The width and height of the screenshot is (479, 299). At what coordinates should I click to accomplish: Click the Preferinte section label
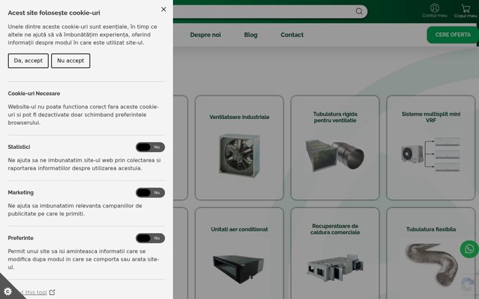[21, 238]
